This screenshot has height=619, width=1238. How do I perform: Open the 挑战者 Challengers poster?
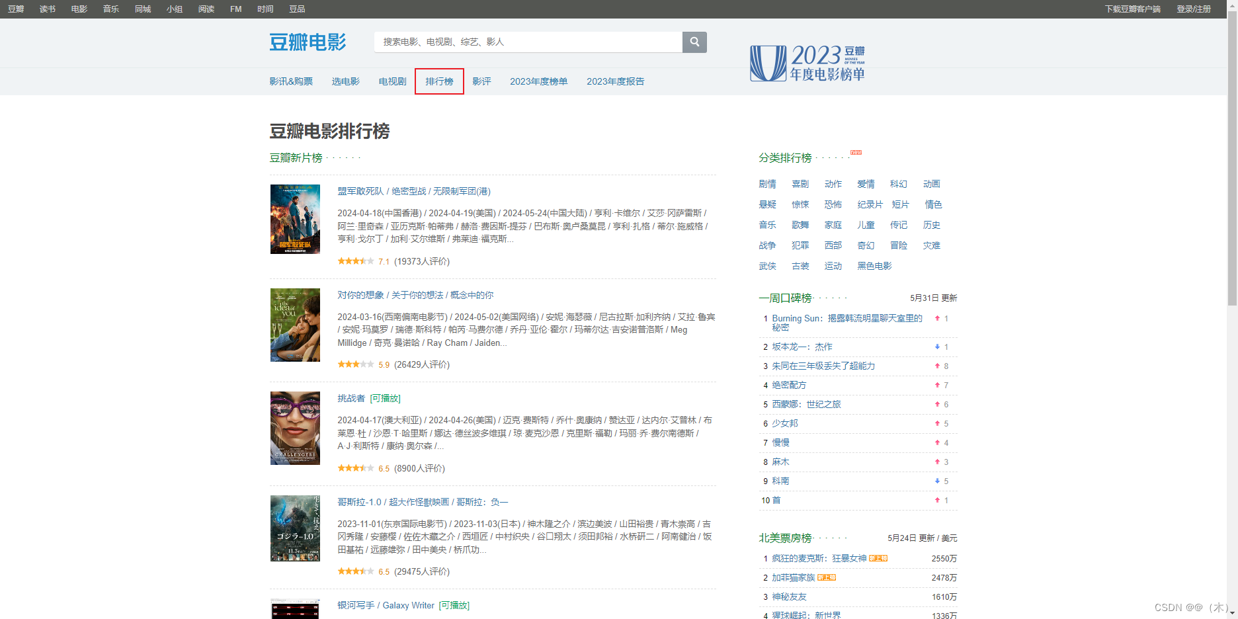295,428
